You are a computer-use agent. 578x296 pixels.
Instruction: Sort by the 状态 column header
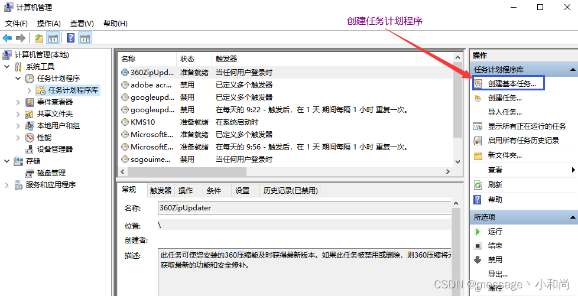coord(194,59)
